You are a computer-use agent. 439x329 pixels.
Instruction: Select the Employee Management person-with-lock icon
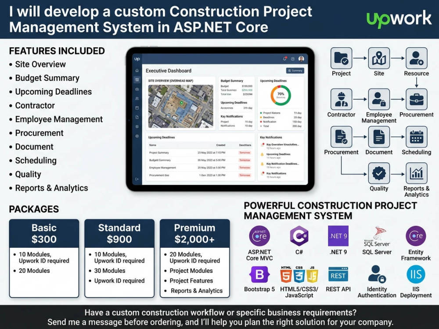point(379,99)
